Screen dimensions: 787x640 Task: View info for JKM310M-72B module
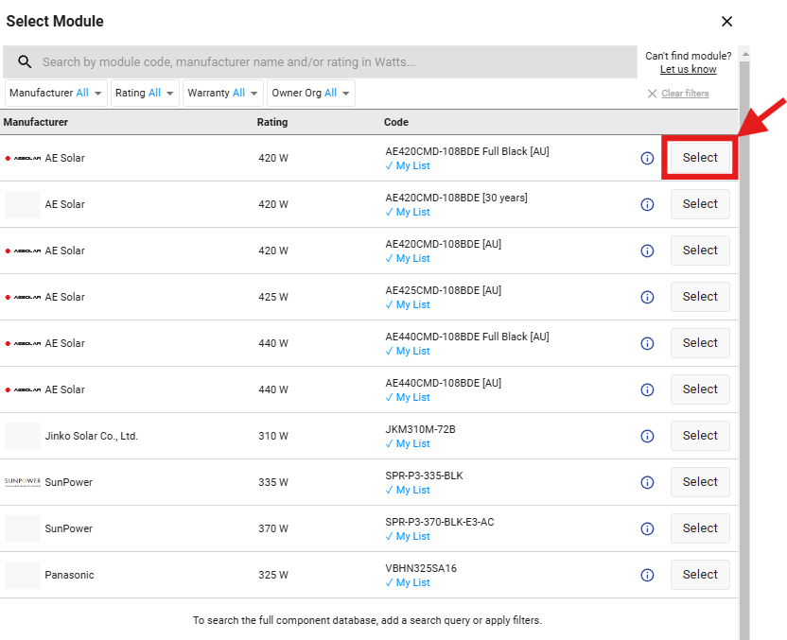tap(647, 437)
